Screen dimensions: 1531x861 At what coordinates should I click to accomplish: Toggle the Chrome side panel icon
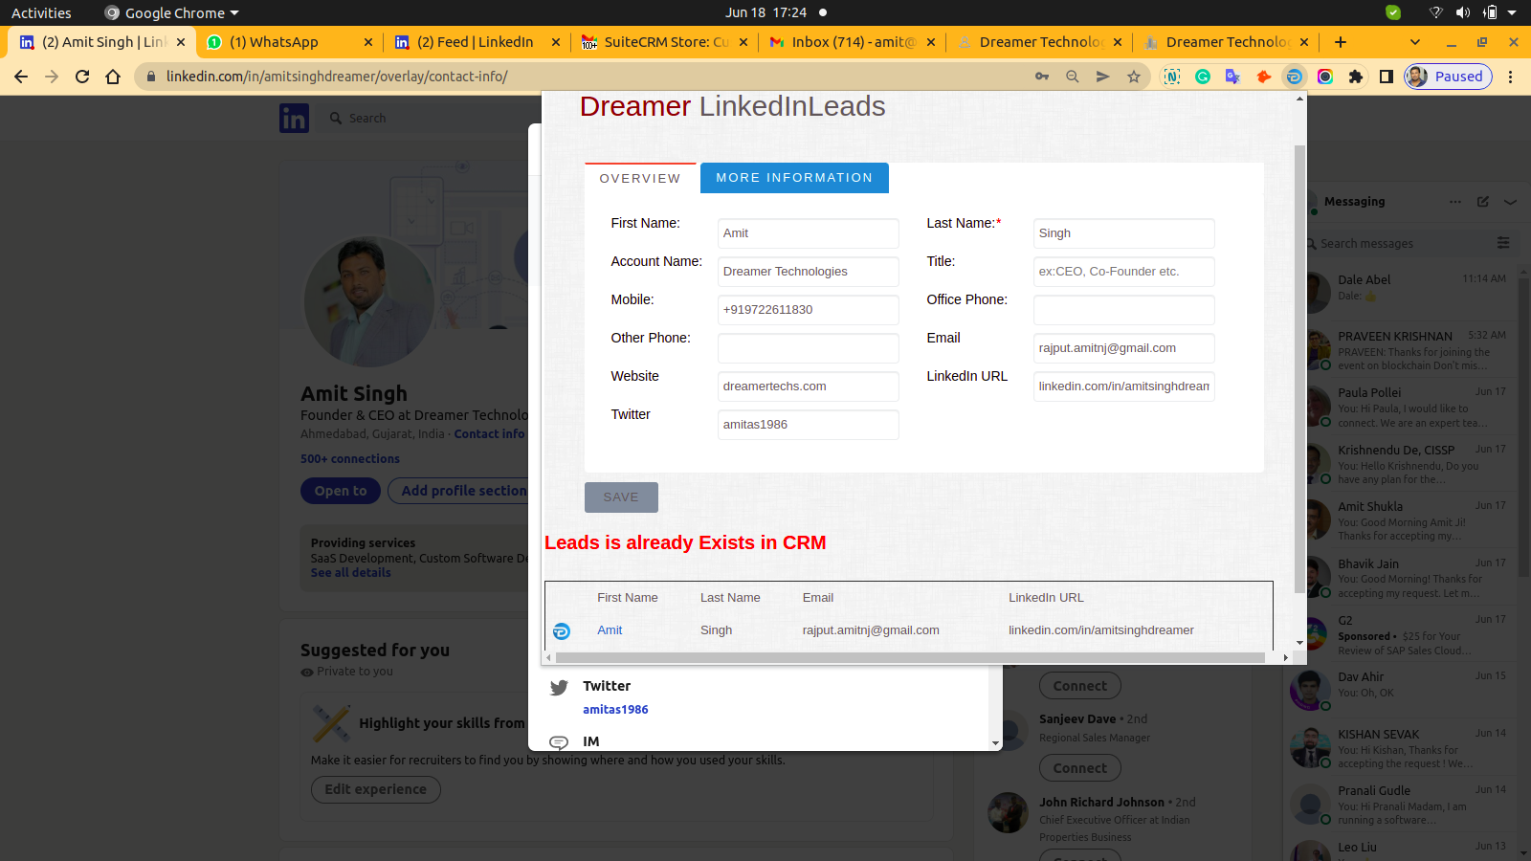coord(1387,77)
